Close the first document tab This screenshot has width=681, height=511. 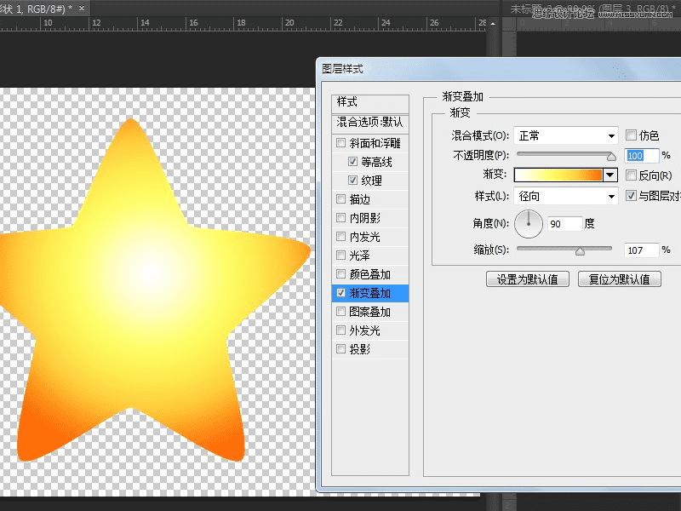[x=80, y=7]
